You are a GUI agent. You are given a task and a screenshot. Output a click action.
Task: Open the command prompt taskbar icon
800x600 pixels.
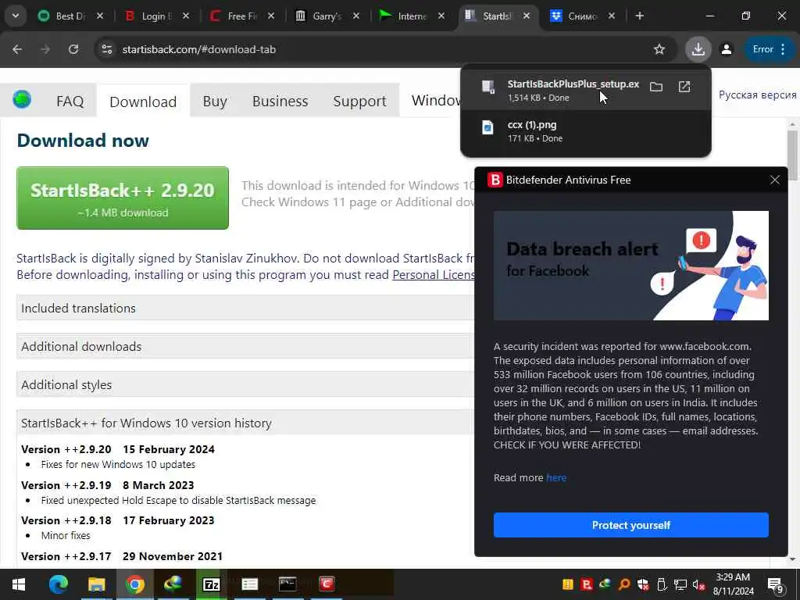(x=287, y=584)
